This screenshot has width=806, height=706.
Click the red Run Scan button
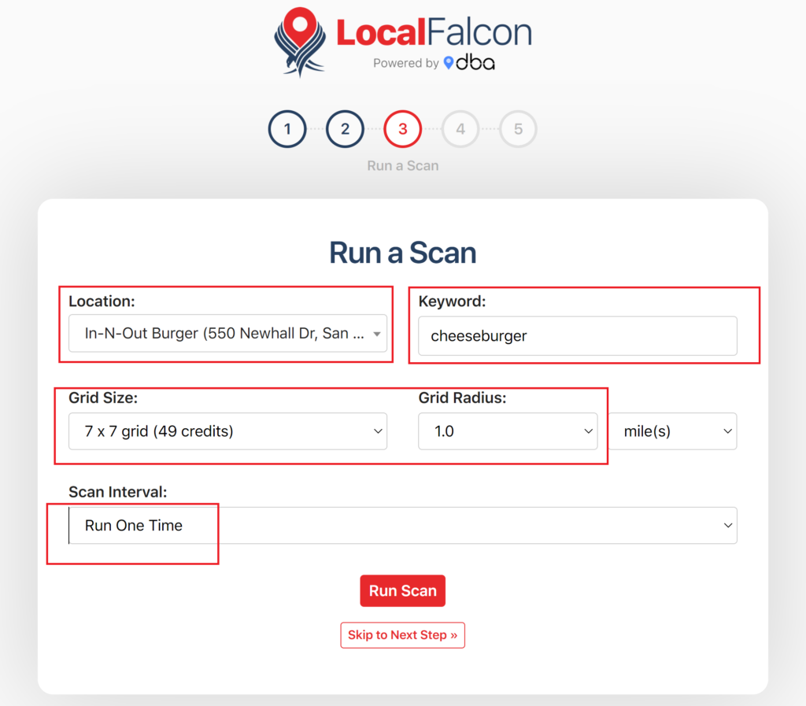[402, 591]
